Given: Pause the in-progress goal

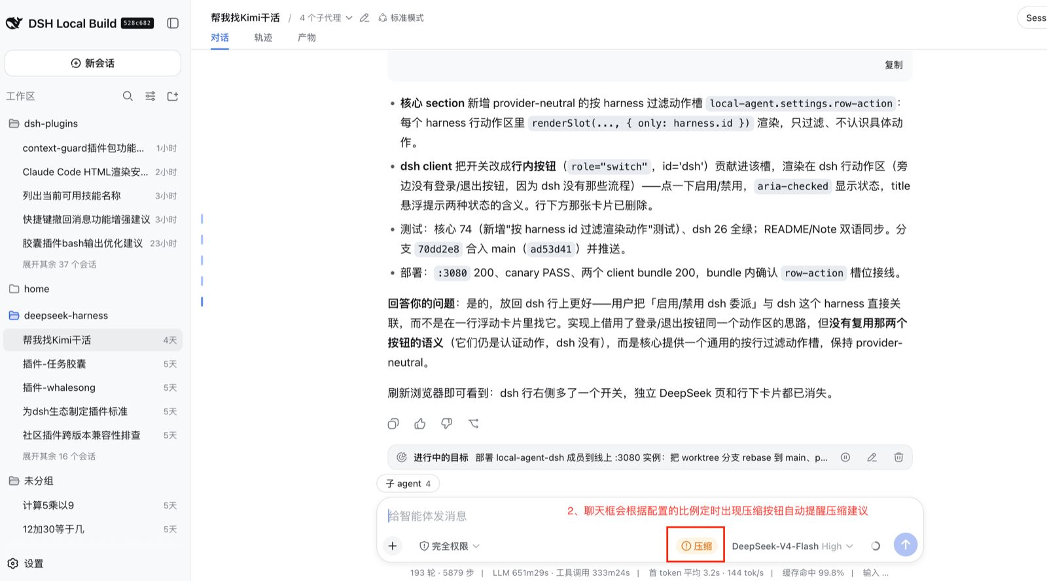Looking at the screenshot, I should click(845, 457).
